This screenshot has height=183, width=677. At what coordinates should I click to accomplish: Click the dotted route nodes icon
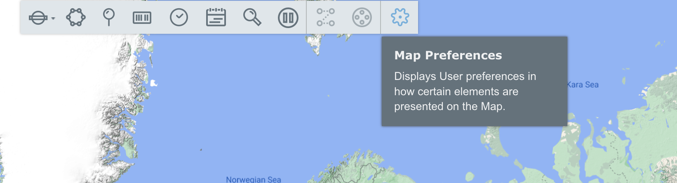(x=325, y=18)
